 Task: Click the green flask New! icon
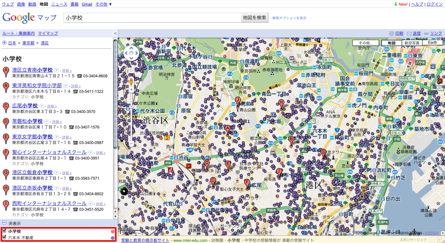[395, 4]
